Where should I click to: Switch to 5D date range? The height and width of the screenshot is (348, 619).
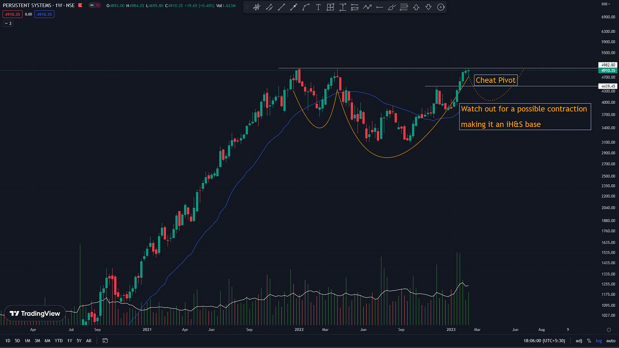17,340
